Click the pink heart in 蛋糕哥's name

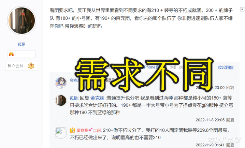90,130
